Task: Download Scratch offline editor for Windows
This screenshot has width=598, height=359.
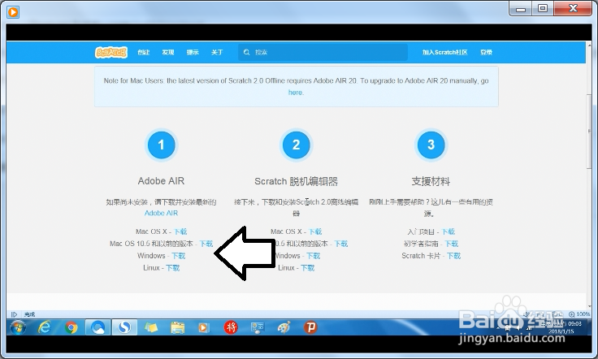Action: pos(313,256)
